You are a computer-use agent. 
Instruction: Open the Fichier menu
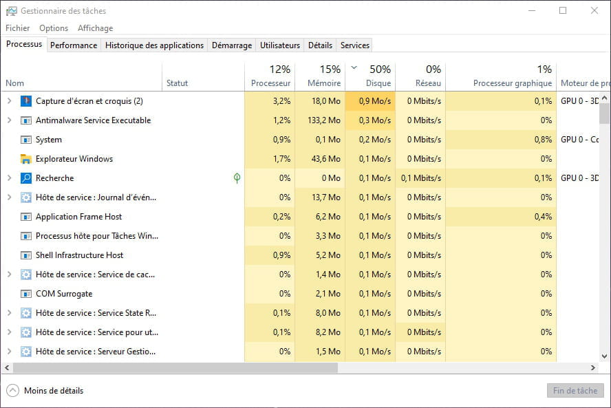click(x=17, y=28)
